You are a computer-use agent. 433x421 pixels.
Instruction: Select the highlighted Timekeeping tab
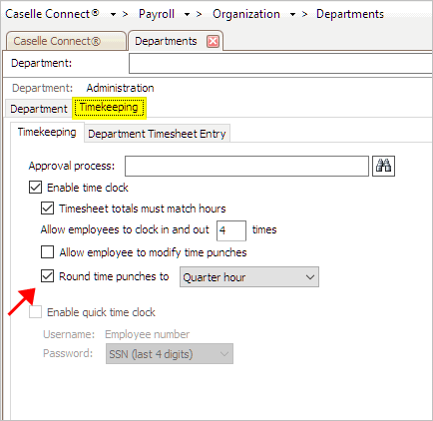[109, 108]
